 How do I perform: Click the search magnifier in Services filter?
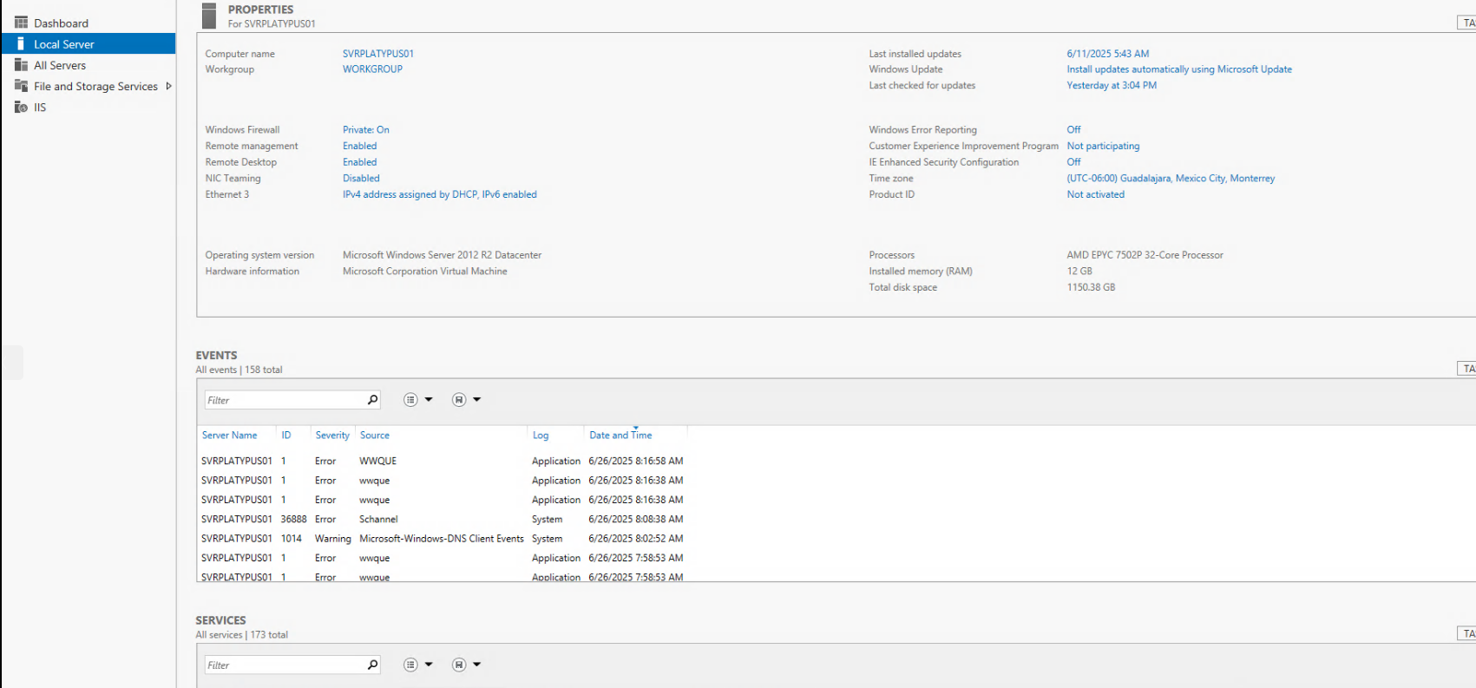372,665
